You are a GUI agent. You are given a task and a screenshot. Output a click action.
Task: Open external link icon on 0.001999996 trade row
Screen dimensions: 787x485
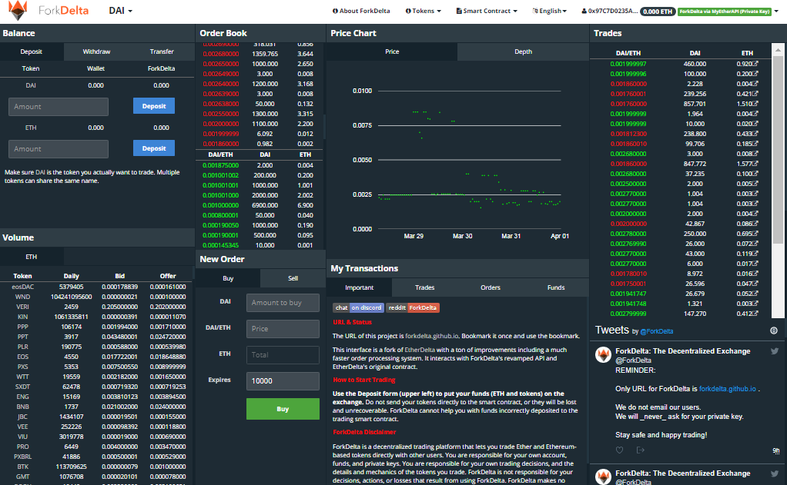(755, 74)
